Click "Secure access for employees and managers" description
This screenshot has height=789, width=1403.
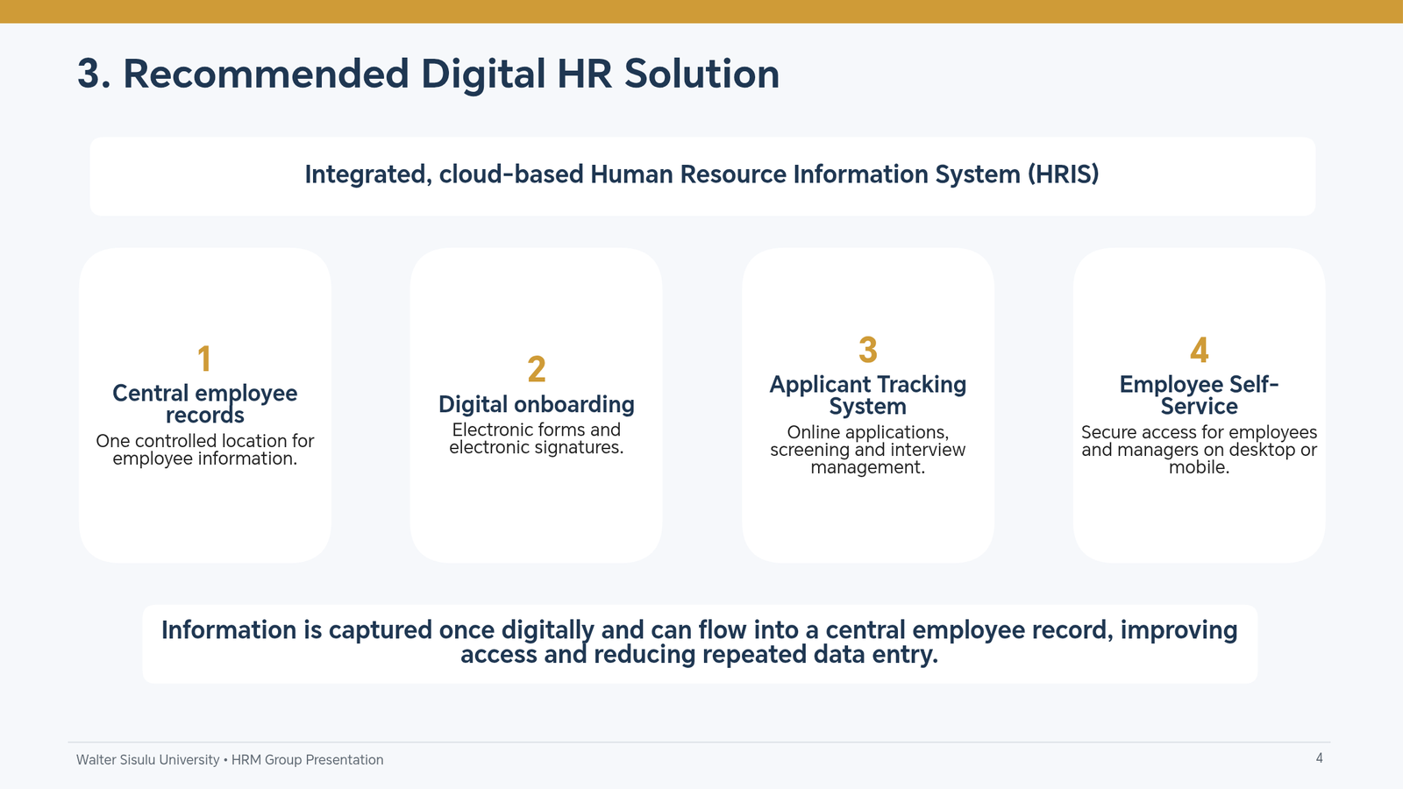pos(1200,450)
